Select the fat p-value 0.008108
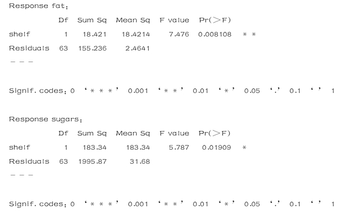Screen dimensions: 344x211 point(215,34)
